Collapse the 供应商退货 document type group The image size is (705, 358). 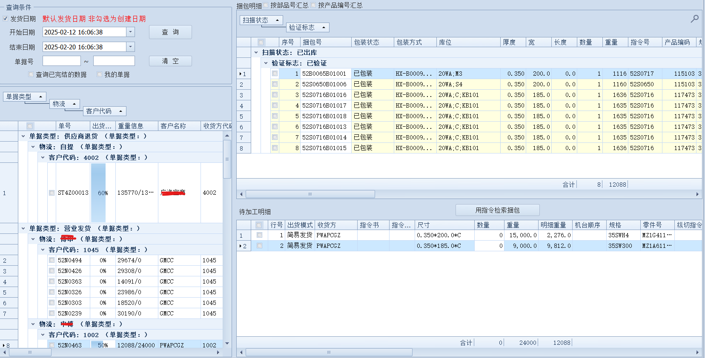pyautogui.click(x=23, y=136)
